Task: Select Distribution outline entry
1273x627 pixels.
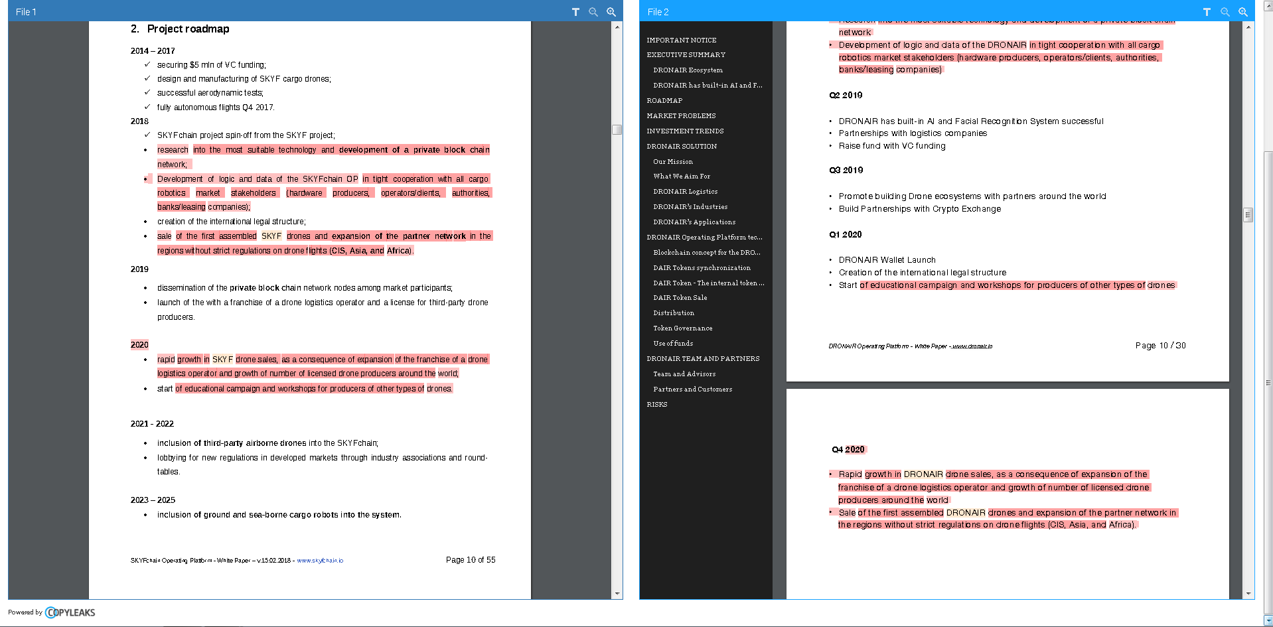Action: pyautogui.click(x=674, y=313)
